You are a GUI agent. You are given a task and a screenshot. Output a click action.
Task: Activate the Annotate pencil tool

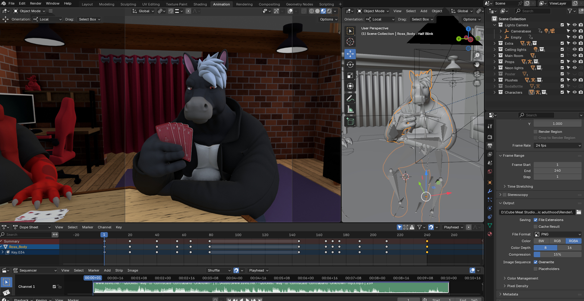click(350, 99)
